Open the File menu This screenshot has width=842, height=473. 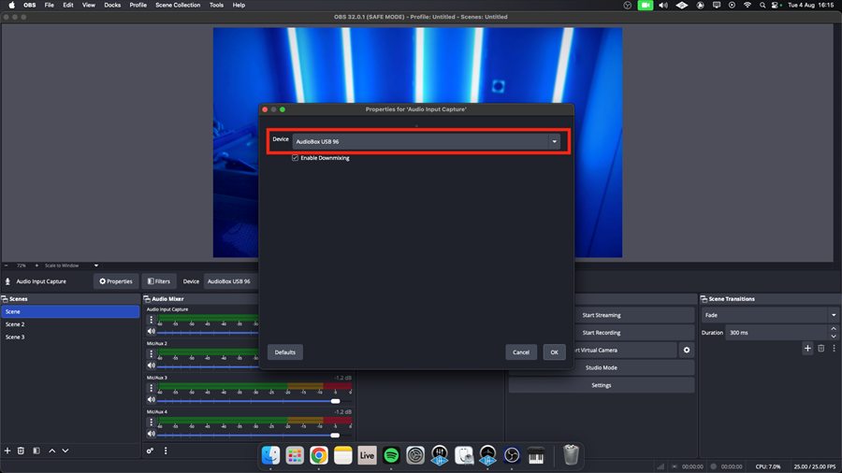[49, 5]
